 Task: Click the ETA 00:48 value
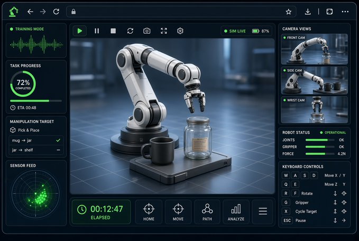[x=27, y=108]
